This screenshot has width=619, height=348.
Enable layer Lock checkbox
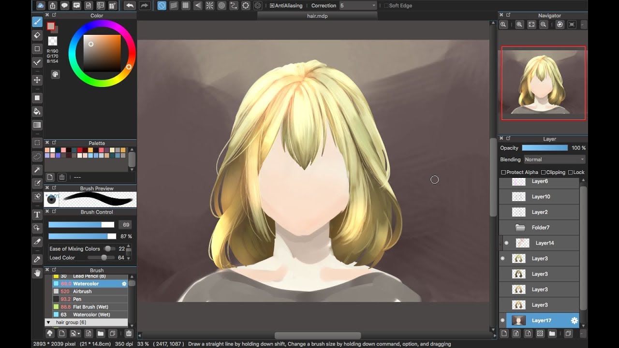click(571, 172)
